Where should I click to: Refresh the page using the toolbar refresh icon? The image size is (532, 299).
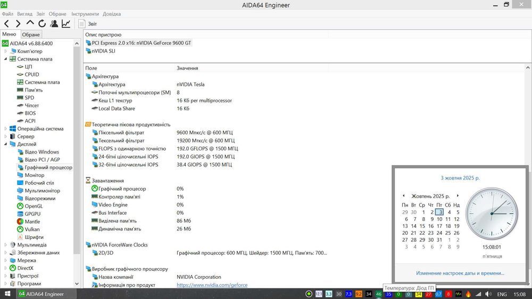tap(42, 23)
